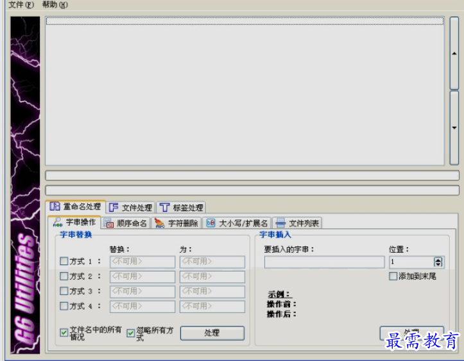Click the 位置 number field
This screenshot has height=361, width=464.
(411, 262)
